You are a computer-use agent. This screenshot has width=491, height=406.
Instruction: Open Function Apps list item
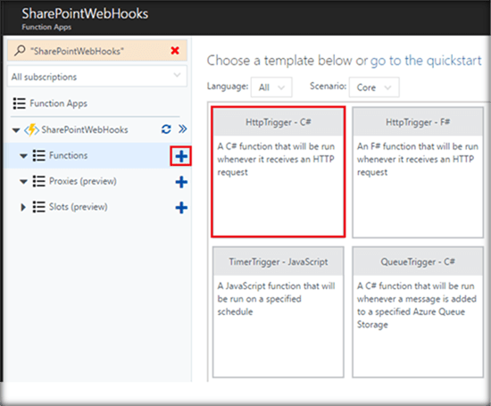58,104
